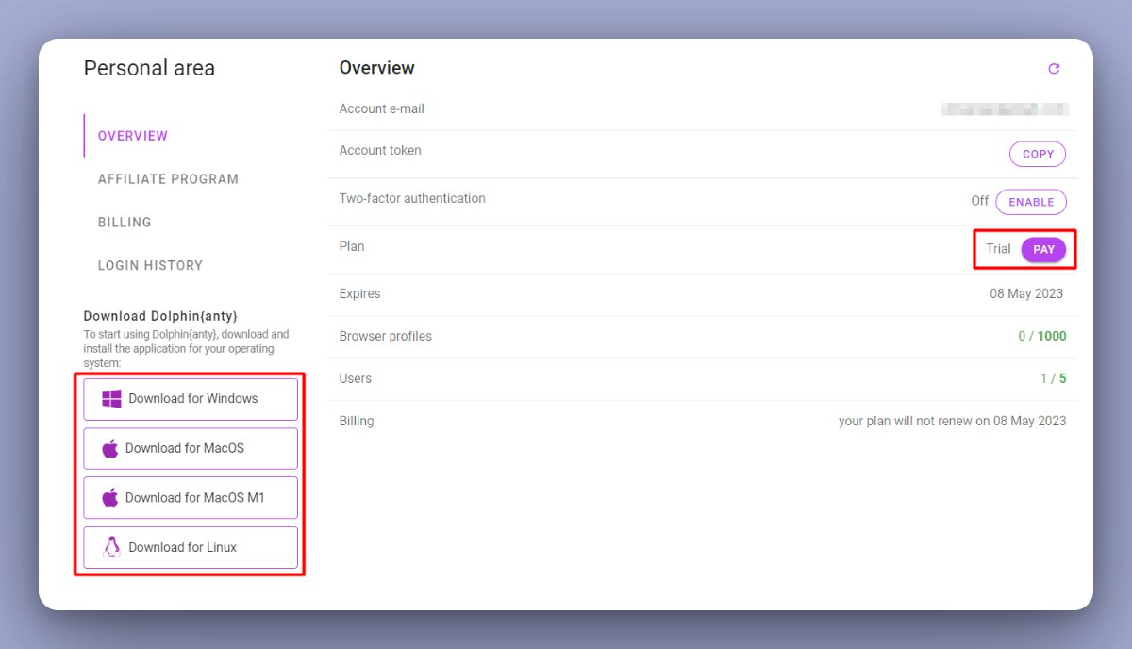The height and width of the screenshot is (649, 1132).
Task: Download the app for MacOS M1
Action: click(x=191, y=497)
